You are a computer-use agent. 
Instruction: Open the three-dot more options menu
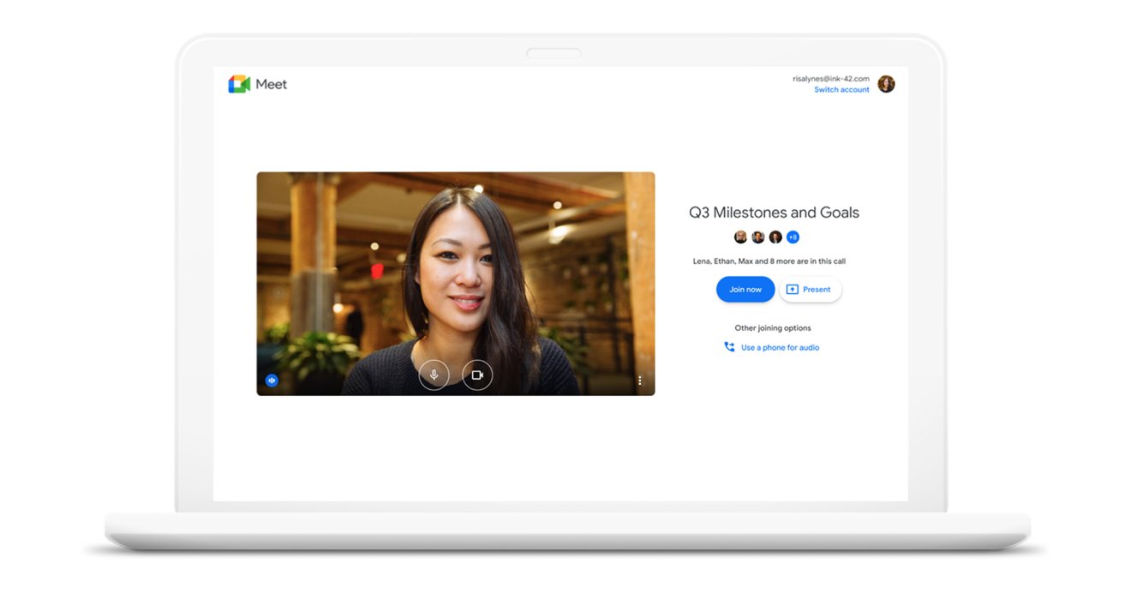[x=639, y=381]
